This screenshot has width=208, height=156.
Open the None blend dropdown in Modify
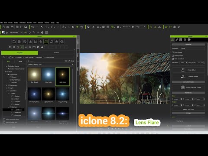pyautogui.click(x=184, y=63)
